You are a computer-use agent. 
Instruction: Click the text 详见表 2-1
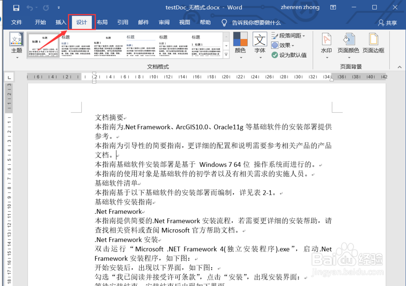pyautogui.click(x=255, y=193)
